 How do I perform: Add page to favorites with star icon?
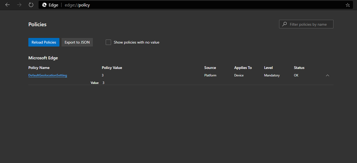click(x=348, y=5)
